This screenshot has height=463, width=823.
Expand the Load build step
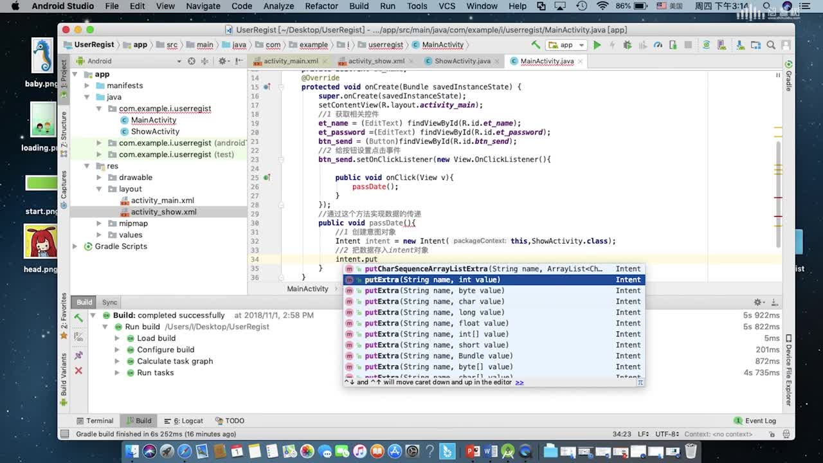pos(117,338)
